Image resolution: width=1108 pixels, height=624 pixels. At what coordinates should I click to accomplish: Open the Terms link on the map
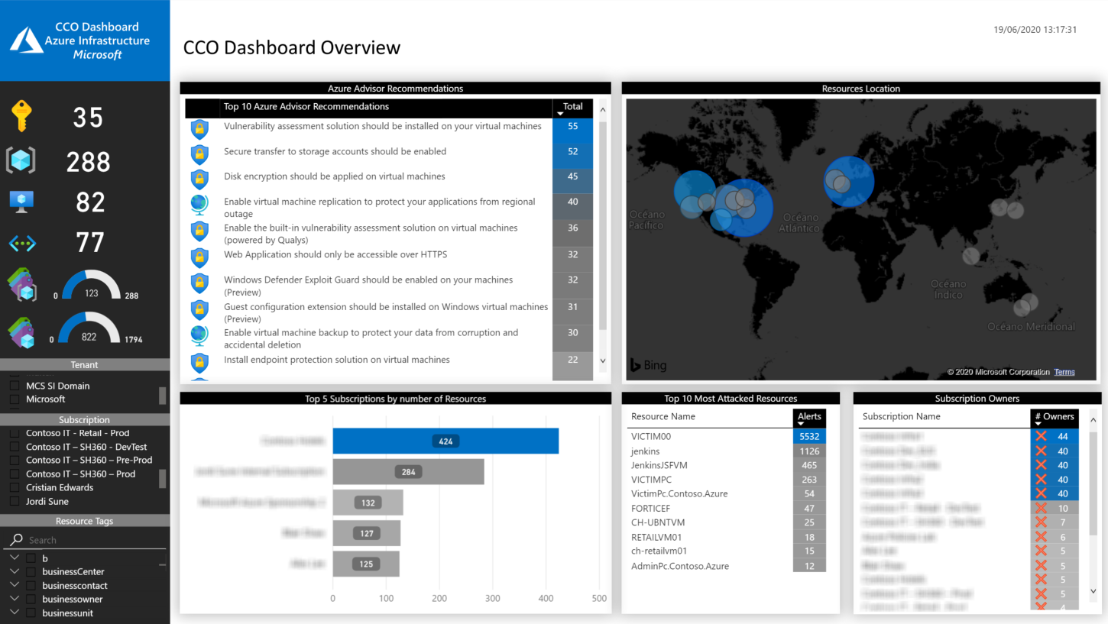click(1064, 372)
